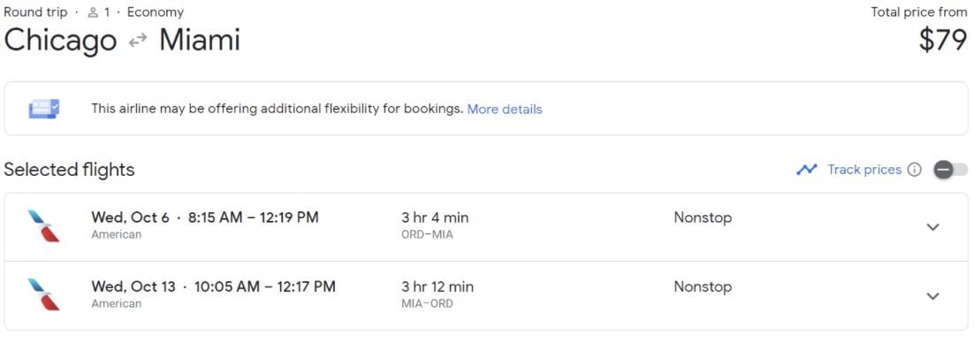Click the Round trip label

click(x=35, y=12)
